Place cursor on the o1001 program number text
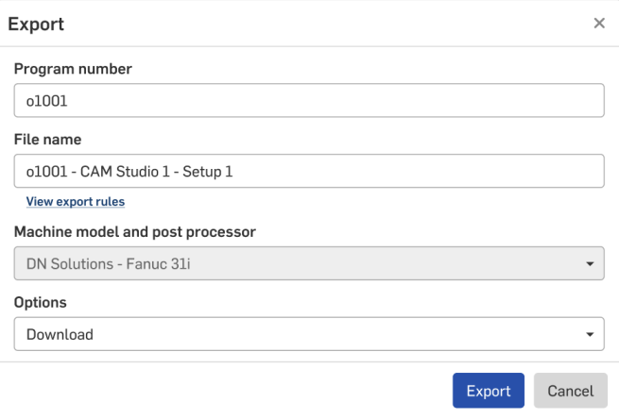This screenshot has width=619, height=419. coord(47,100)
